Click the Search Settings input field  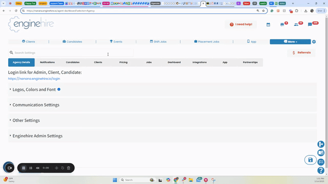click(x=71, y=53)
